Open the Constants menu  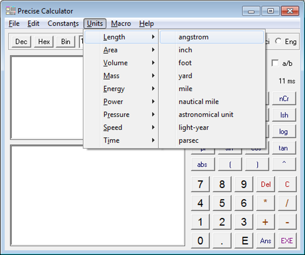click(x=63, y=24)
